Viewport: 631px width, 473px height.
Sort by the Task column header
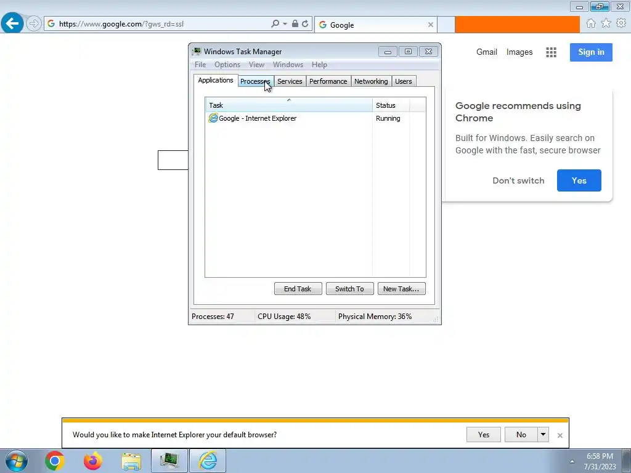coord(289,105)
